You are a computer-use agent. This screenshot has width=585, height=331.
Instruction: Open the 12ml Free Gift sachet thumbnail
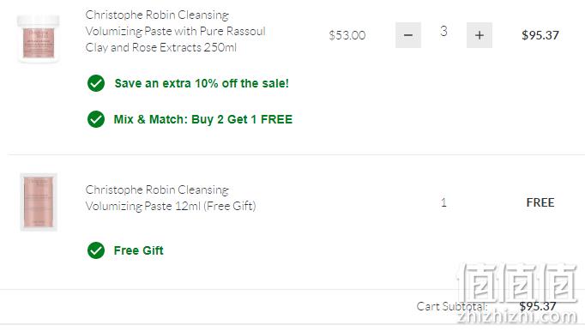pos(39,202)
